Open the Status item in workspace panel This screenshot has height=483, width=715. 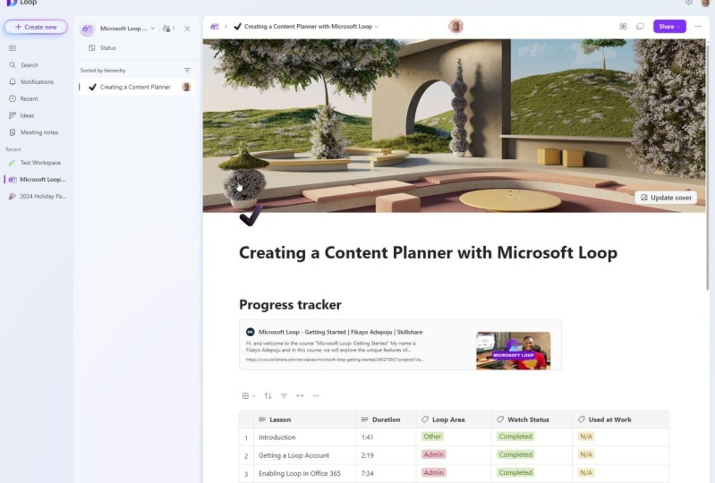pyautogui.click(x=108, y=47)
